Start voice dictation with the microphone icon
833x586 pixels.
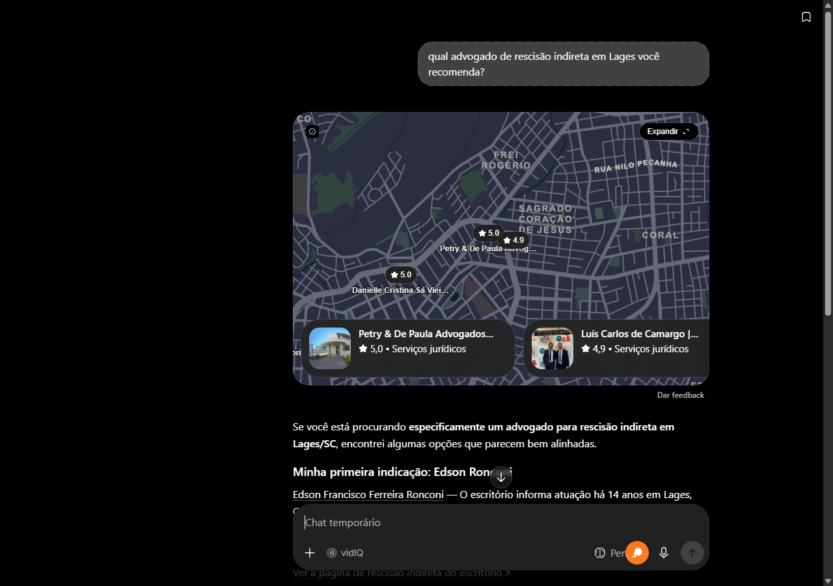click(x=664, y=553)
